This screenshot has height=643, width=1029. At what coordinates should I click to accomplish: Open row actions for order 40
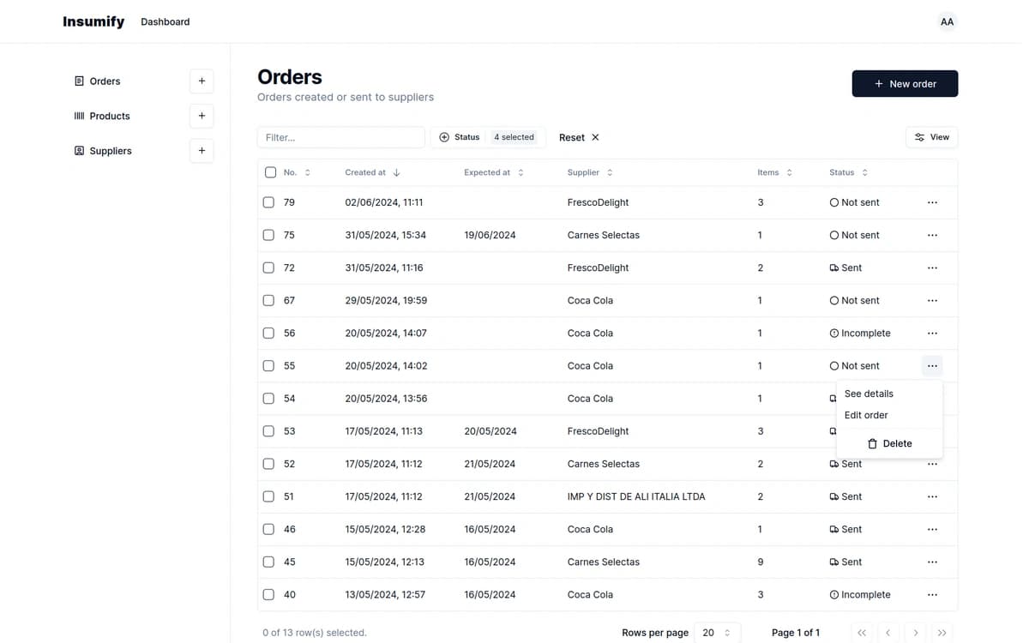tap(932, 594)
